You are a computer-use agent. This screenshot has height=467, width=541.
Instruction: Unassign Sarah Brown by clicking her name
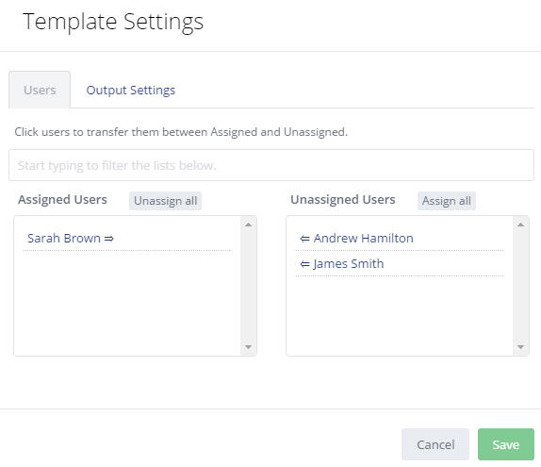[64, 239]
